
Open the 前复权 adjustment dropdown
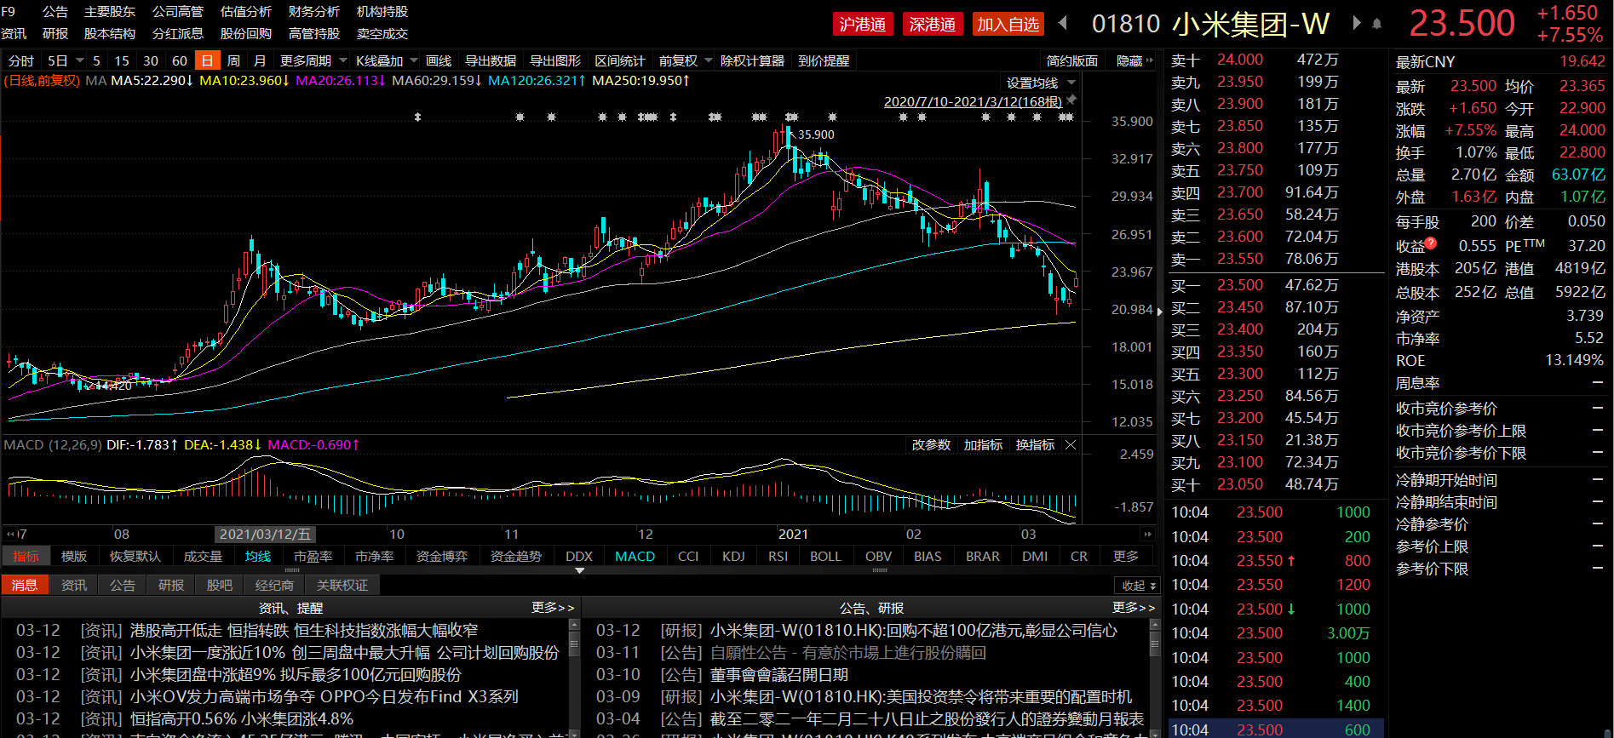tap(686, 60)
